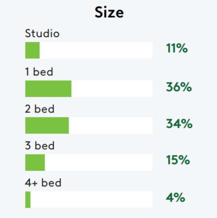Click the green 4+ bed bar fill
Image resolution: width=217 pixels, height=218 pixels.
28,199
